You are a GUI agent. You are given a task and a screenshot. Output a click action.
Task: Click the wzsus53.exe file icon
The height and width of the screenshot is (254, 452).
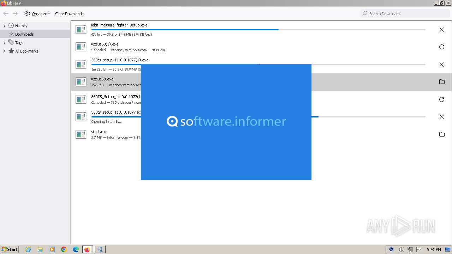click(x=81, y=82)
